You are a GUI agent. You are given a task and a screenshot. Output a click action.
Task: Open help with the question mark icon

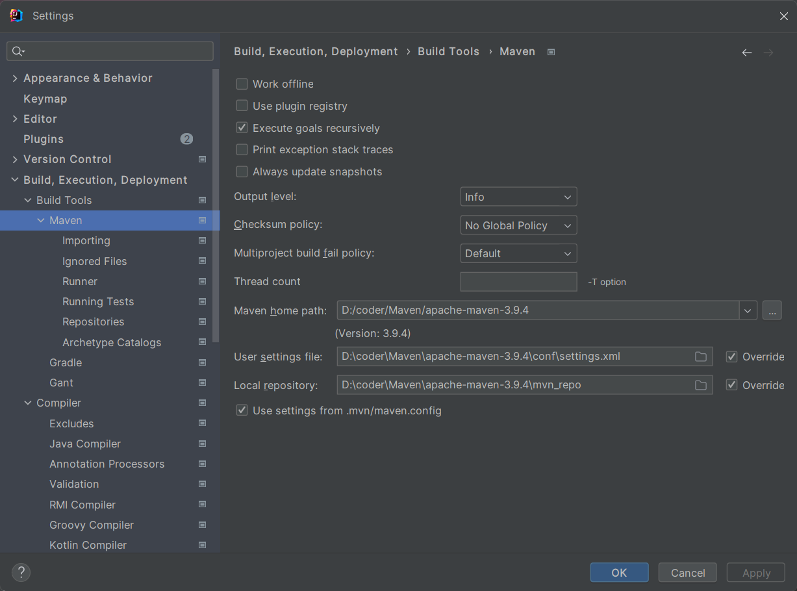21,572
